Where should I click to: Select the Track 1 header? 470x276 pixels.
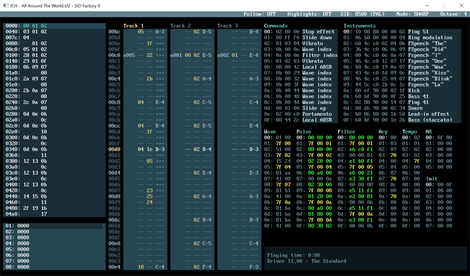pos(134,26)
